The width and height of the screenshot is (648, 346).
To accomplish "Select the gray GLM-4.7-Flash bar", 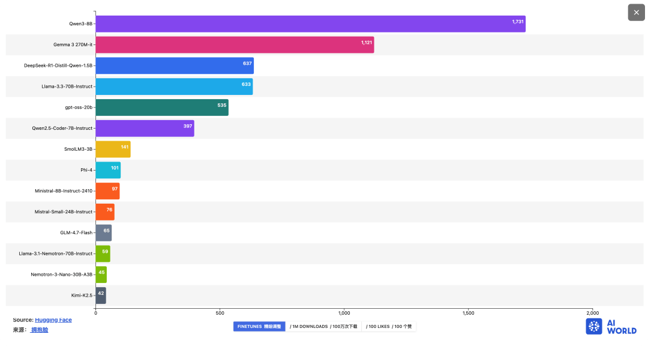I will tap(104, 233).
